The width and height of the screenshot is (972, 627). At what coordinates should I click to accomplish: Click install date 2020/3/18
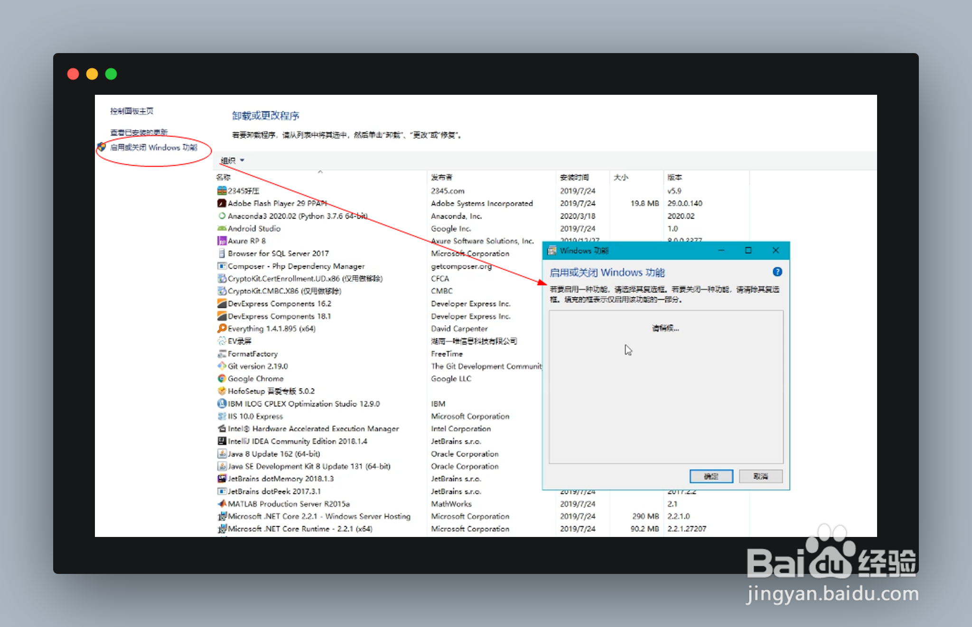pos(578,216)
